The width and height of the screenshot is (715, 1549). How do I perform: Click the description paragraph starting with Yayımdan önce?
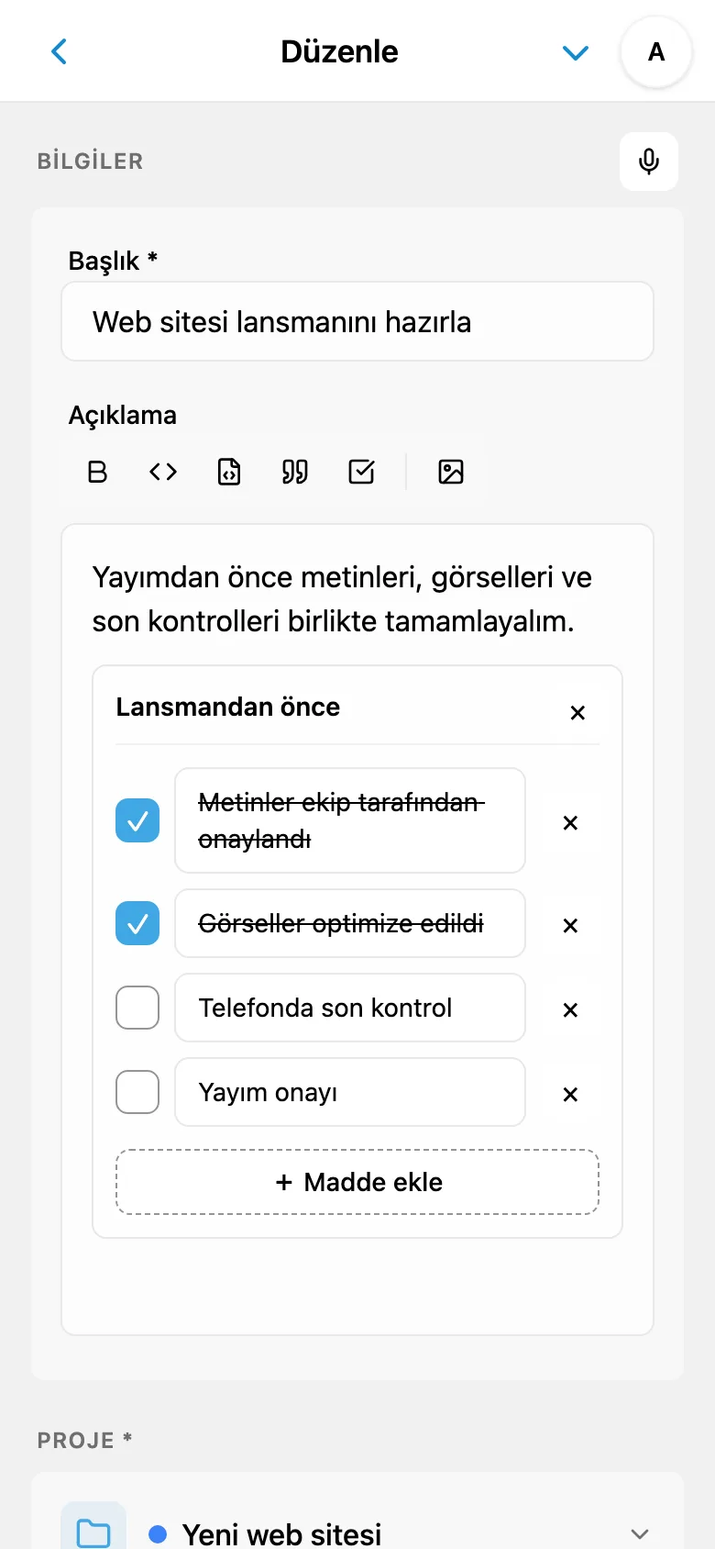coord(342,599)
